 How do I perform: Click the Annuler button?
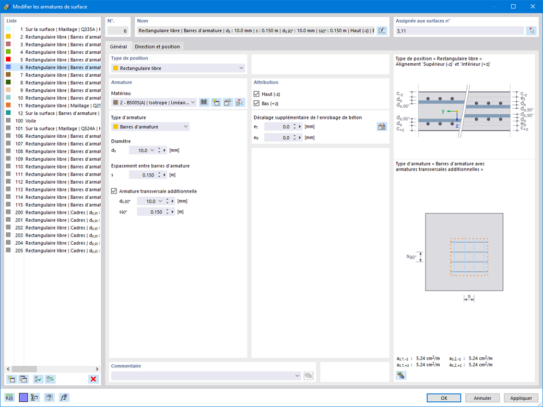[x=482, y=398]
